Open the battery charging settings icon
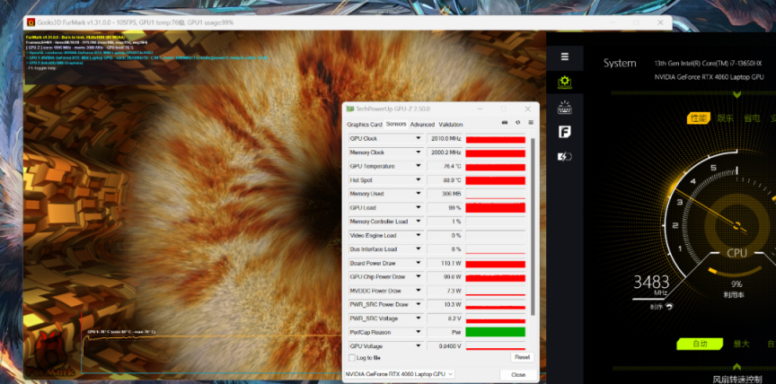The width and height of the screenshot is (776, 384). (565, 157)
